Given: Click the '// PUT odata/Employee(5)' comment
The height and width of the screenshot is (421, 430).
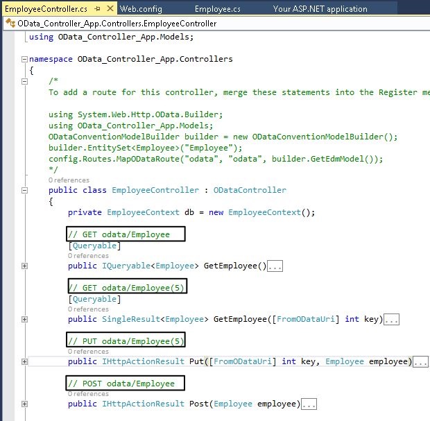Looking at the screenshot, I should pyautogui.click(x=126, y=341).
